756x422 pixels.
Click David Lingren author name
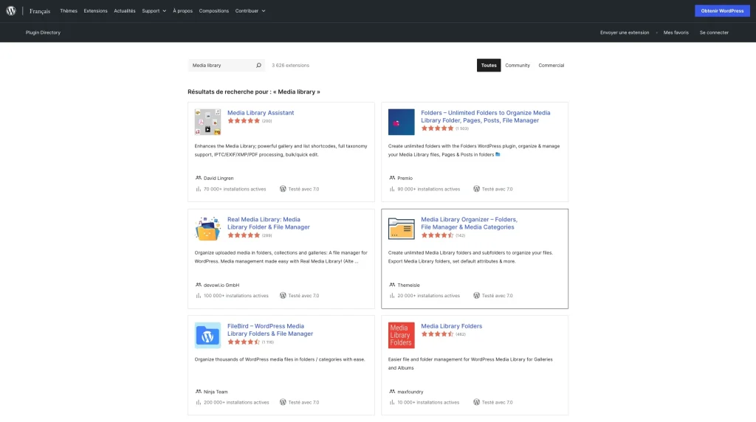219,179
